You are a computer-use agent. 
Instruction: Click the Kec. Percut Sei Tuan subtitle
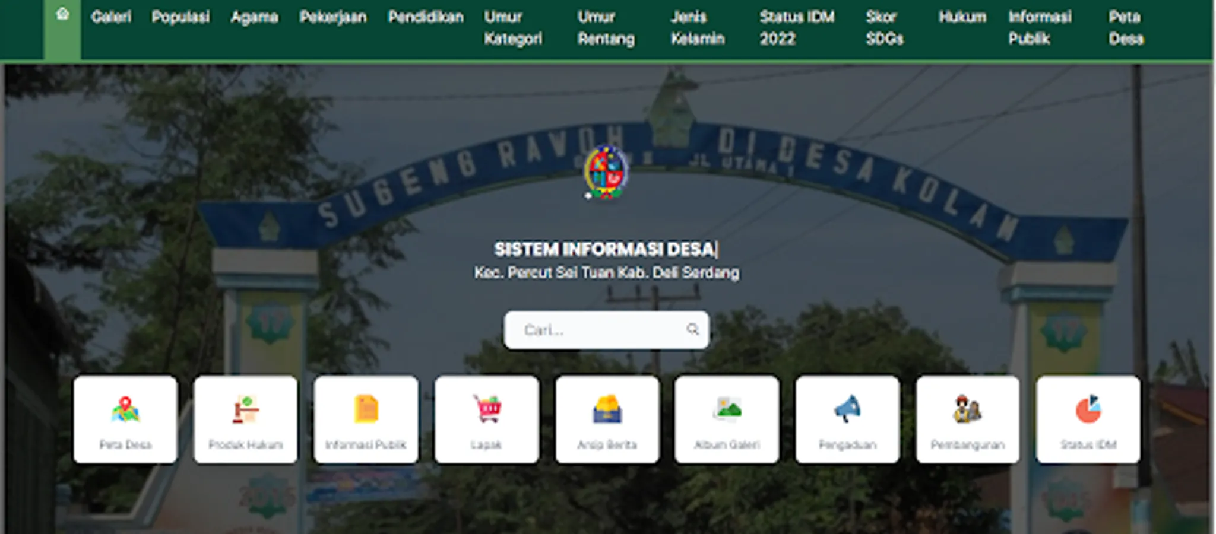[x=606, y=272]
